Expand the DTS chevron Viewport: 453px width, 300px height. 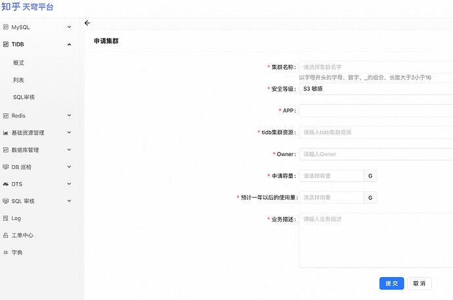click(x=69, y=183)
